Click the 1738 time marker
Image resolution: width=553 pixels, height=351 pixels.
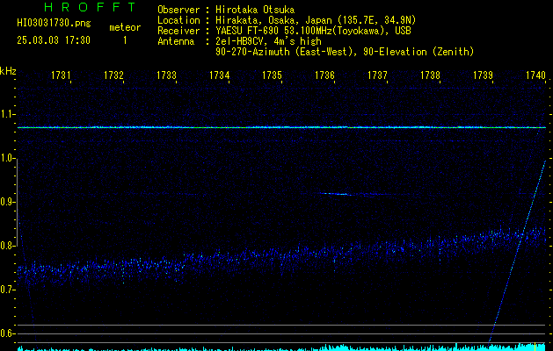click(430, 75)
